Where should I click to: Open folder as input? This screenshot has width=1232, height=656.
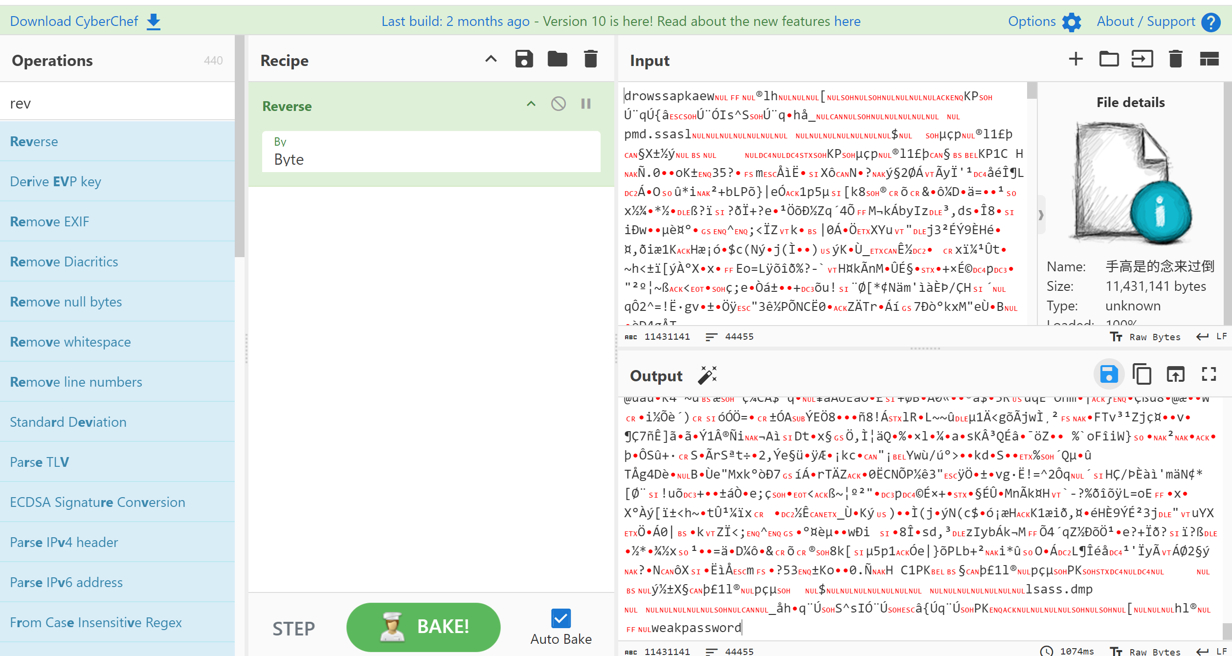pos(1109,59)
